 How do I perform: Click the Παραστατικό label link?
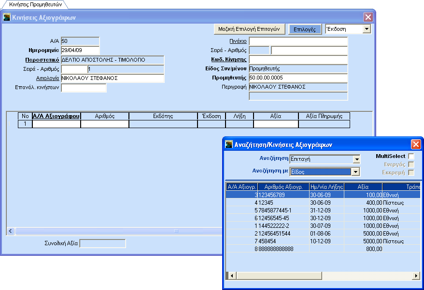coord(42,60)
